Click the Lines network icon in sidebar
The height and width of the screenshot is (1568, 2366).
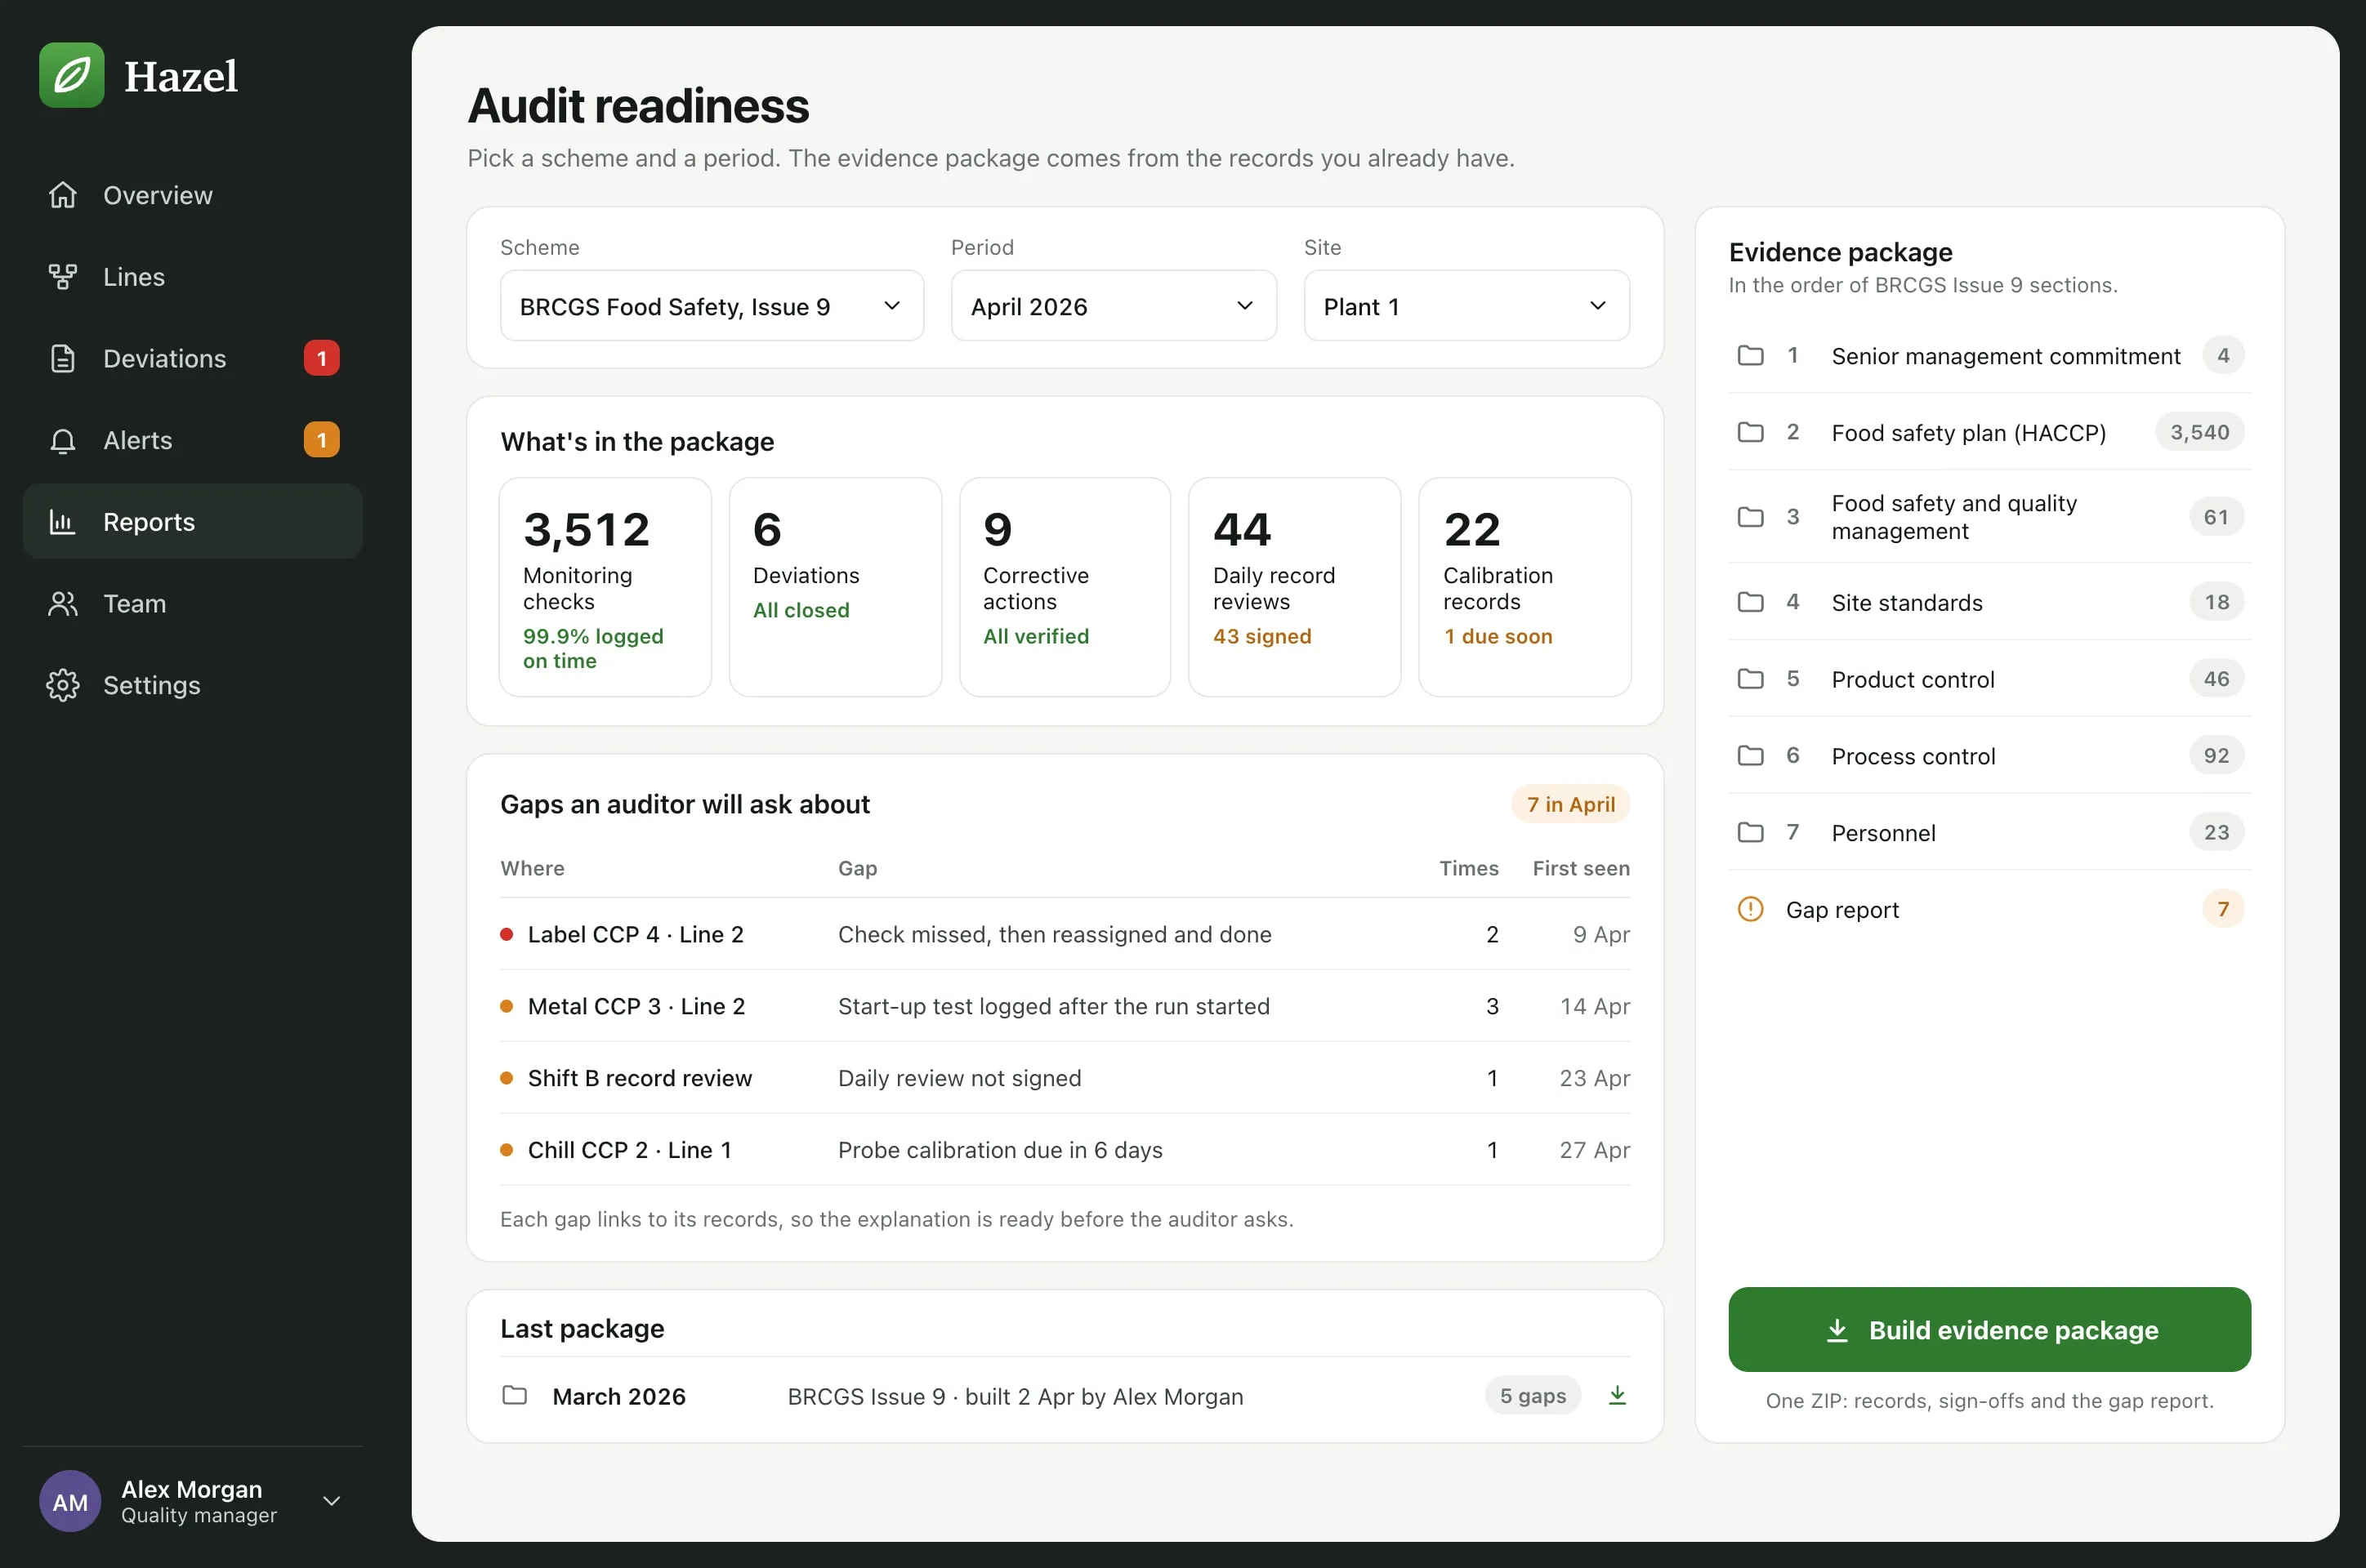[x=62, y=277]
